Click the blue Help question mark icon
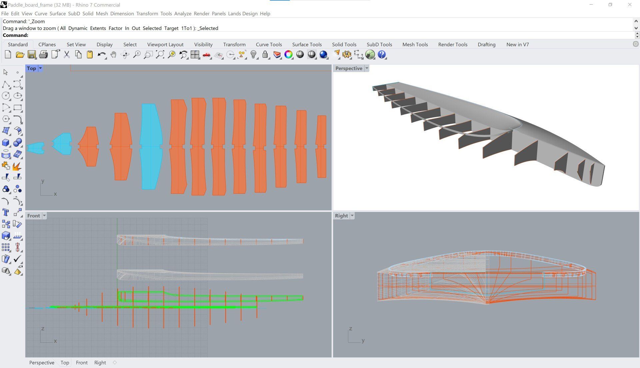 point(382,55)
